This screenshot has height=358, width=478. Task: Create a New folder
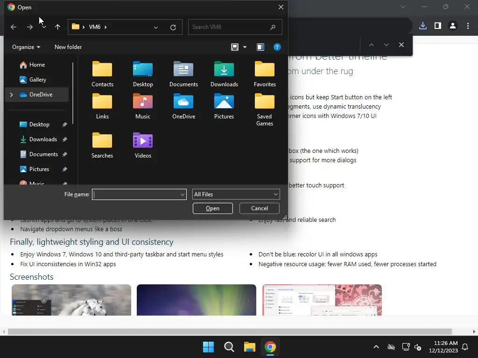[68, 47]
